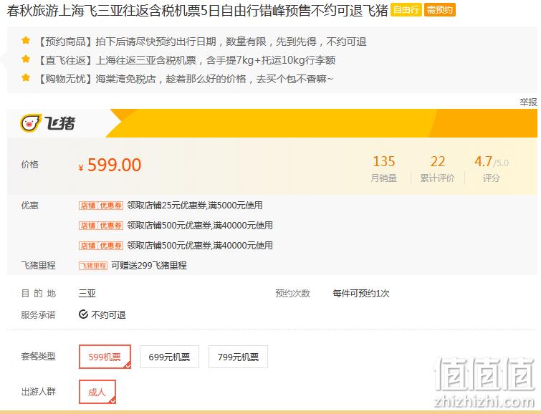Viewport: 541px width, 414px height.
Task: Click the 【预约商品】 highlight line
Action: tap(201, 42)
